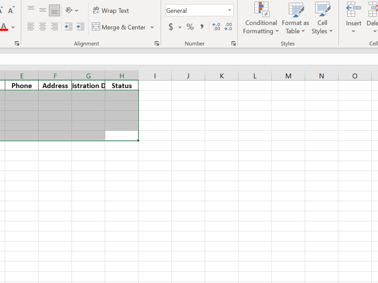Expand font color dropdown arrow
The image size is (378, 283).
point(13,27)
